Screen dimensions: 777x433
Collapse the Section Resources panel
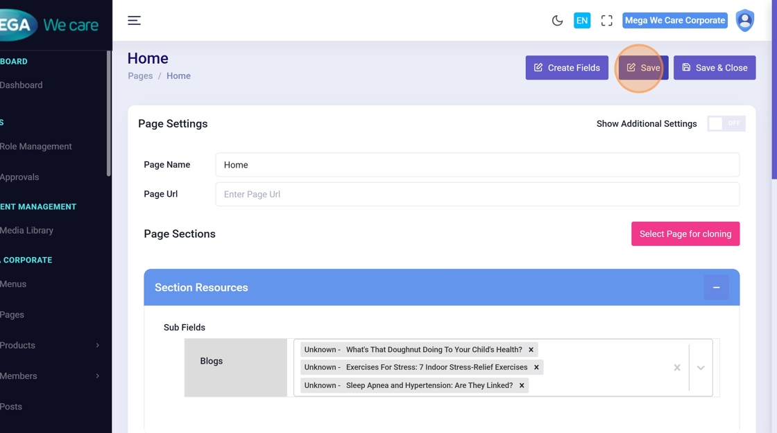[716, 288]
